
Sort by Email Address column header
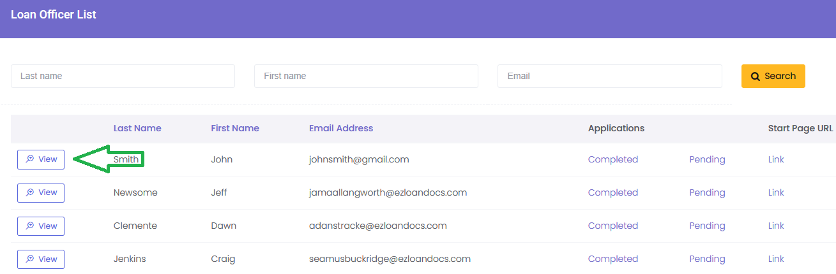341,128
